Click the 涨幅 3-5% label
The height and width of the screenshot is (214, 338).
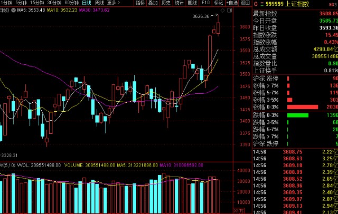pos(266,100)
